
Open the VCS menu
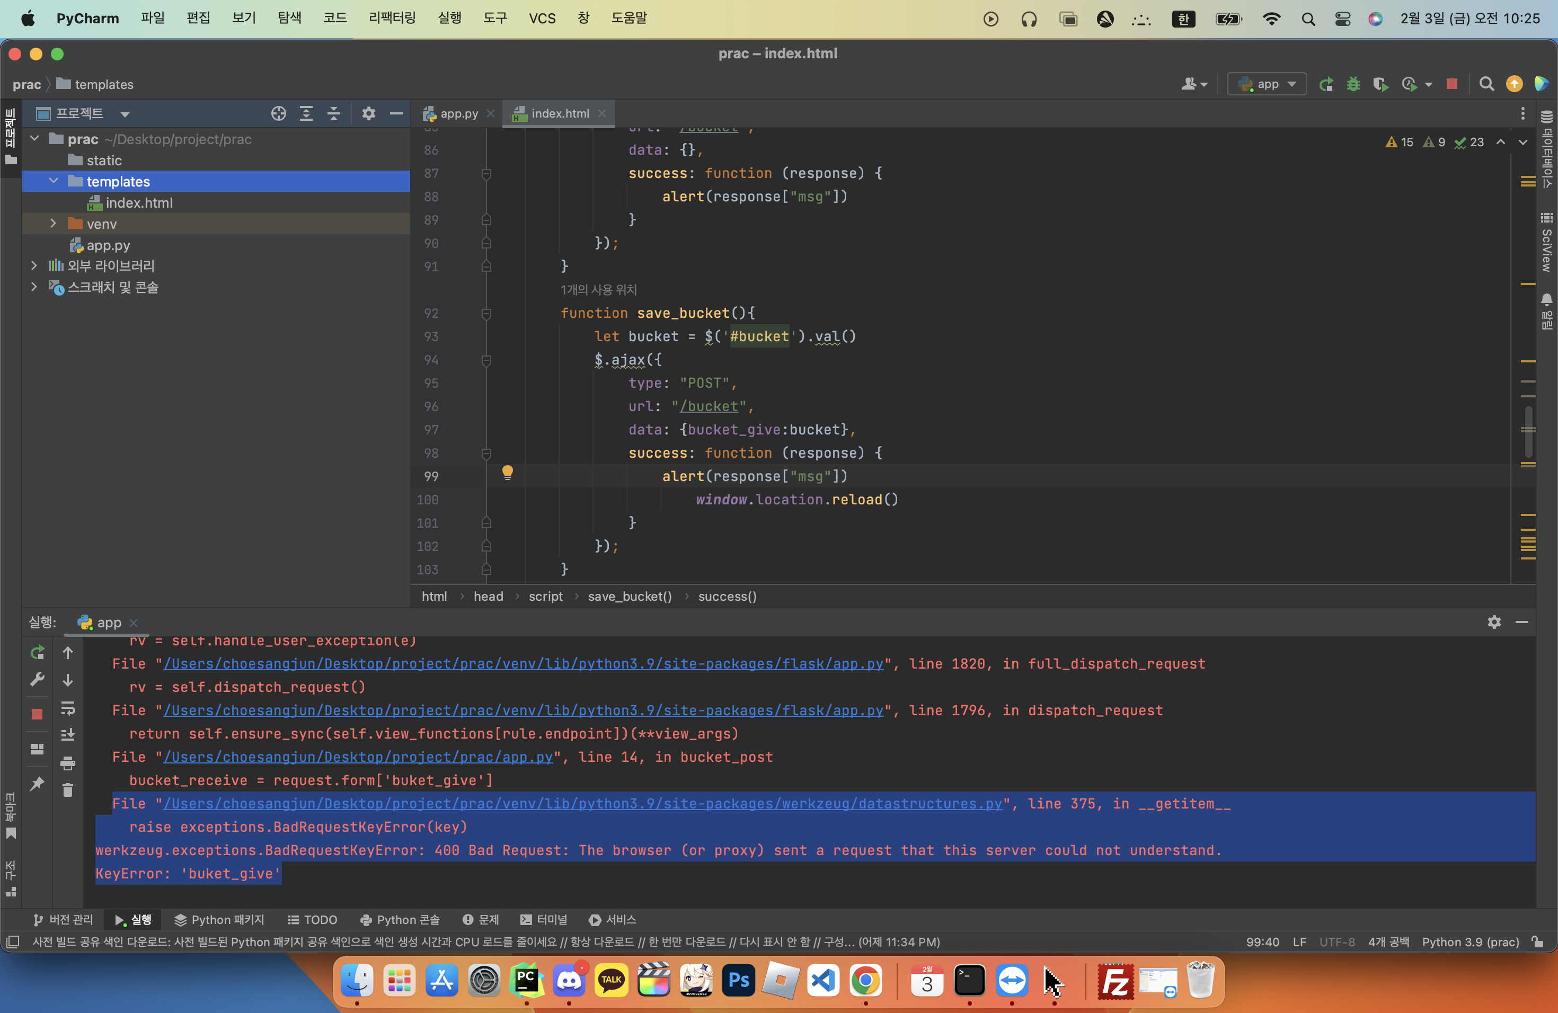coord(542,19)
